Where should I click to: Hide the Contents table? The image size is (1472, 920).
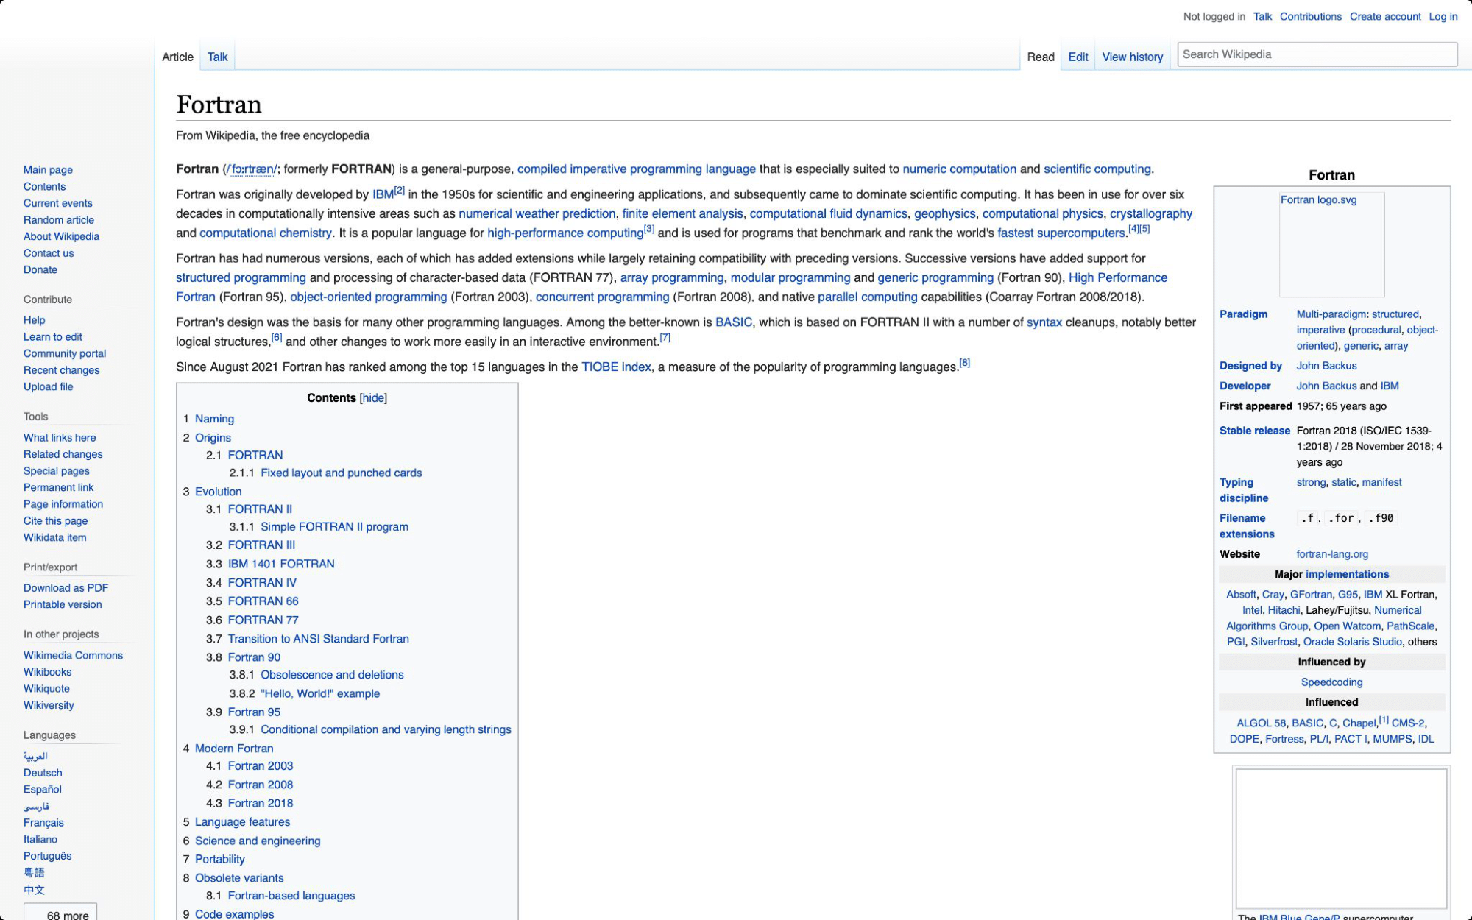tap(373, 398)
